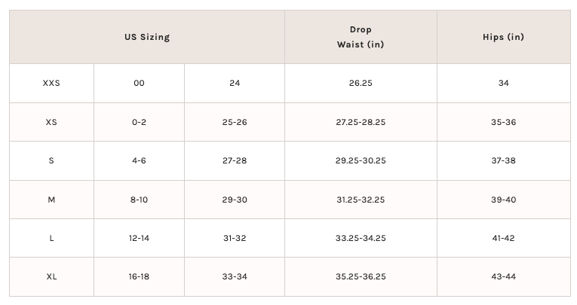Click the US Sizing column header
The width and height of the screenshot is (577, 305).
pyautogui.click(x=147, y=37)
